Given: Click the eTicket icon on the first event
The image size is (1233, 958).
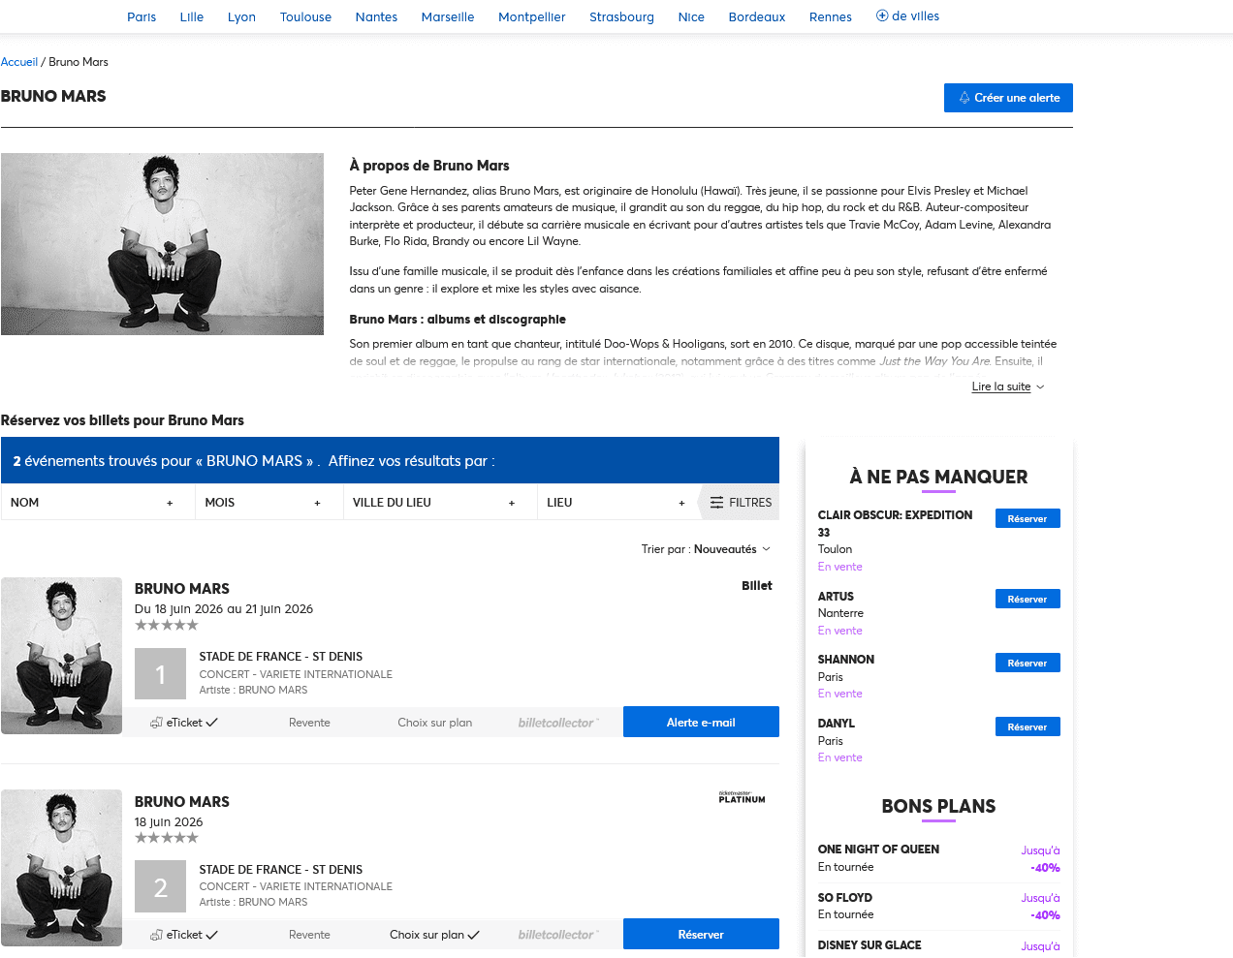Looking at the screenshot, I should 154,722.
